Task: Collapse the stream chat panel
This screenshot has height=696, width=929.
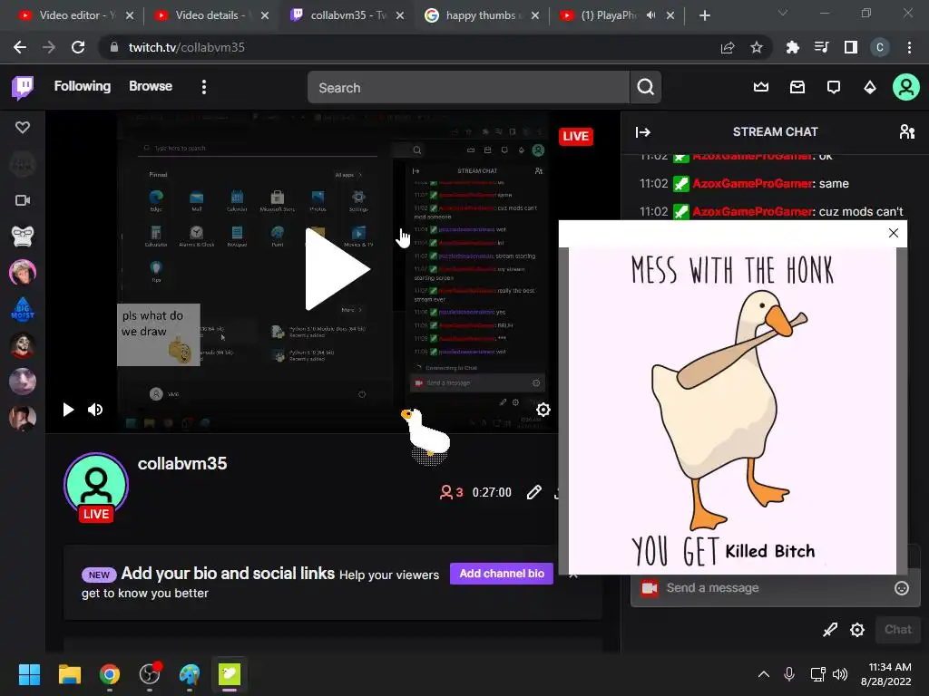Action: tap(643, 132)
